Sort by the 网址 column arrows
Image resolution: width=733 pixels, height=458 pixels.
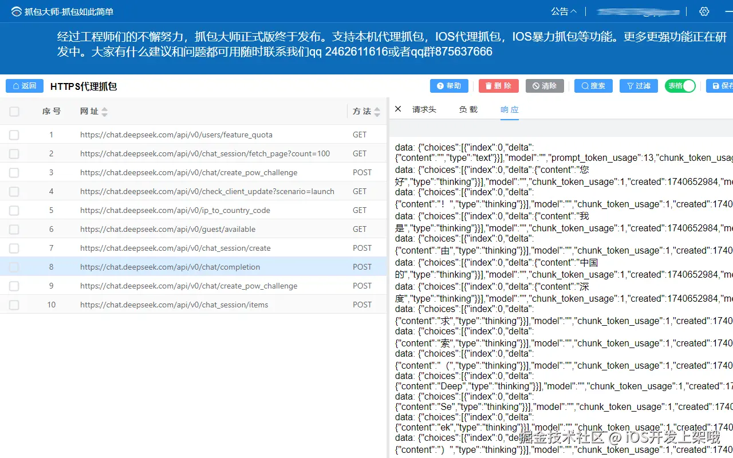[104, 112]
